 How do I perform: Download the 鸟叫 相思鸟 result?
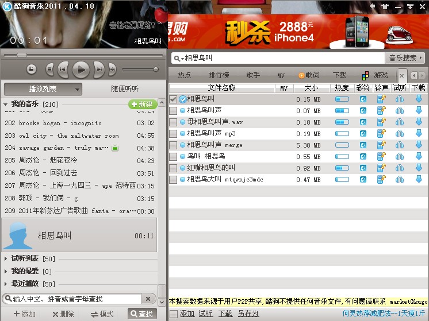point(419,156)
